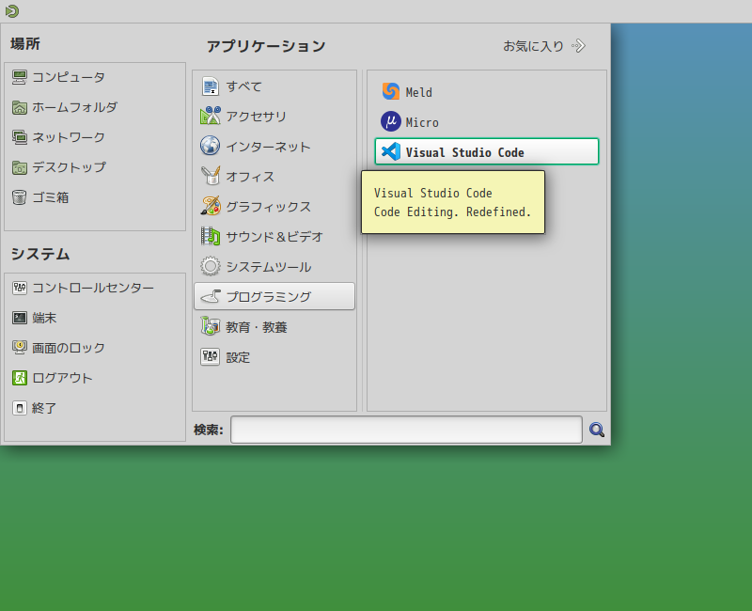Screen dimensions: 752x611
Task: Open サウンド＆ビデオ category label
Action: (x=274, y=237)
